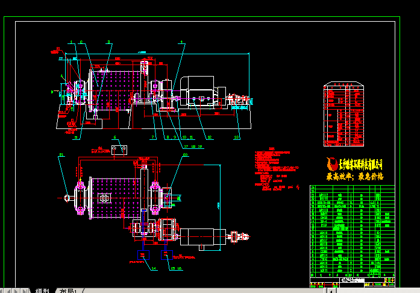Select callout number 7 below elevation view
Image resolution: width=420 pixels, height=293 pixels.
click(x=153, y=137)
